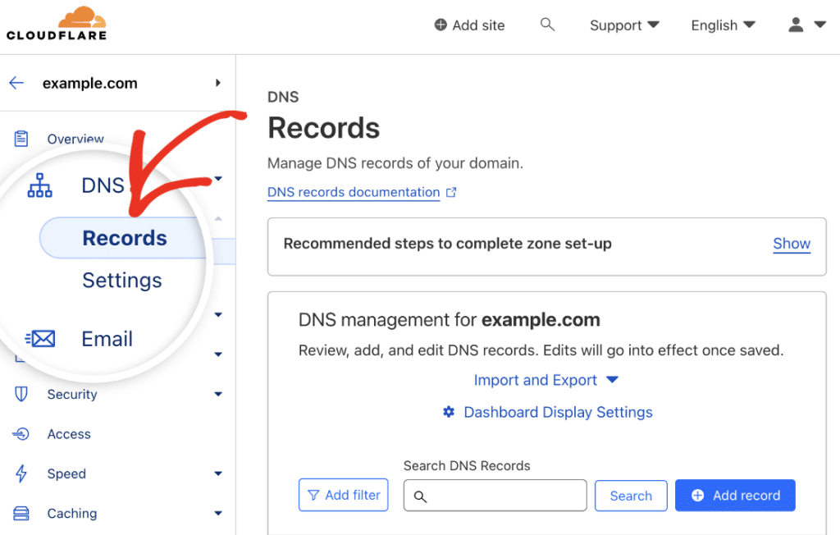The height and width of the screenshot is (535, 840).
Task: Open the Support dropdown
Action: click(x=624, y=25)
